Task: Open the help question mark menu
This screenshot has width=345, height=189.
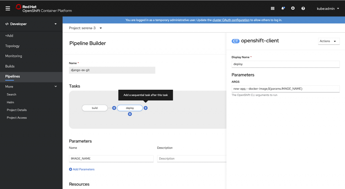Action: click(303, 8)
